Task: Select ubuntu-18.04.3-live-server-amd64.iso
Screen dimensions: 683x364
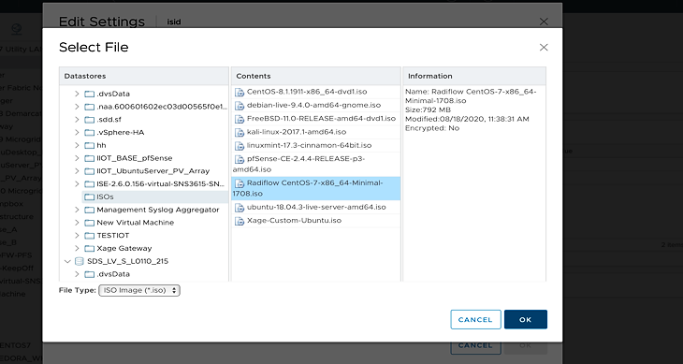Action: 316,207
